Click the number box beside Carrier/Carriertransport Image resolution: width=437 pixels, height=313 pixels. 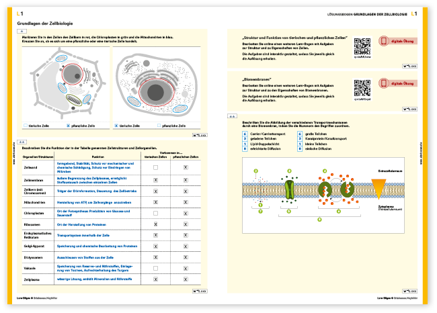pos(245,134)
